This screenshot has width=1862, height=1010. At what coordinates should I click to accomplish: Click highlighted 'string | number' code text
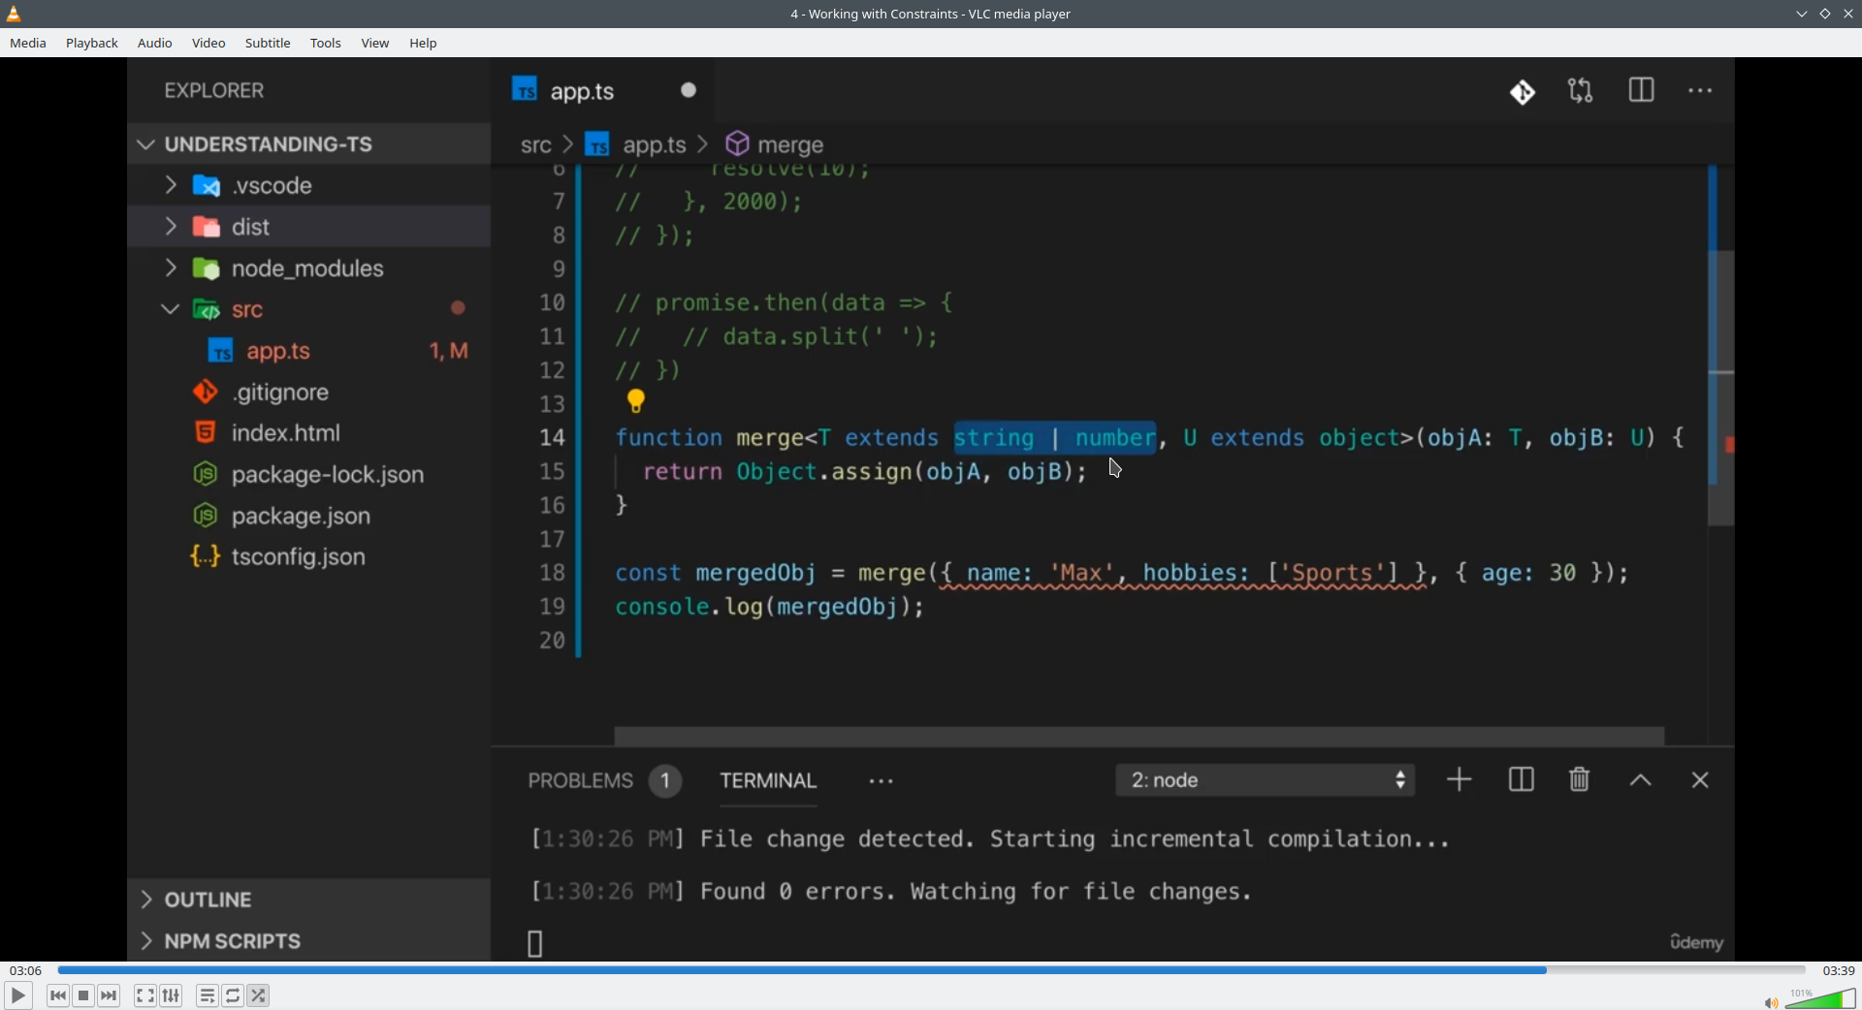click(1055, 438)
